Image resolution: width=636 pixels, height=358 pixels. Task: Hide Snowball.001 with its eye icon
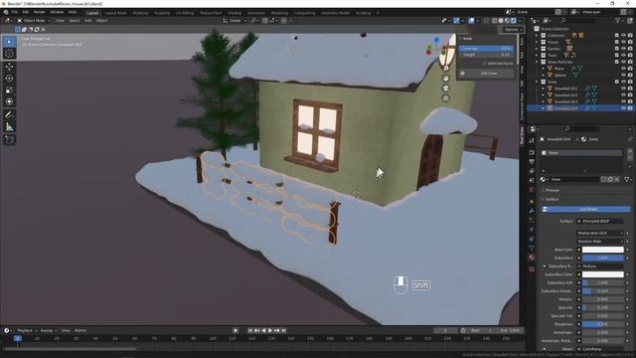coord(623,89)
